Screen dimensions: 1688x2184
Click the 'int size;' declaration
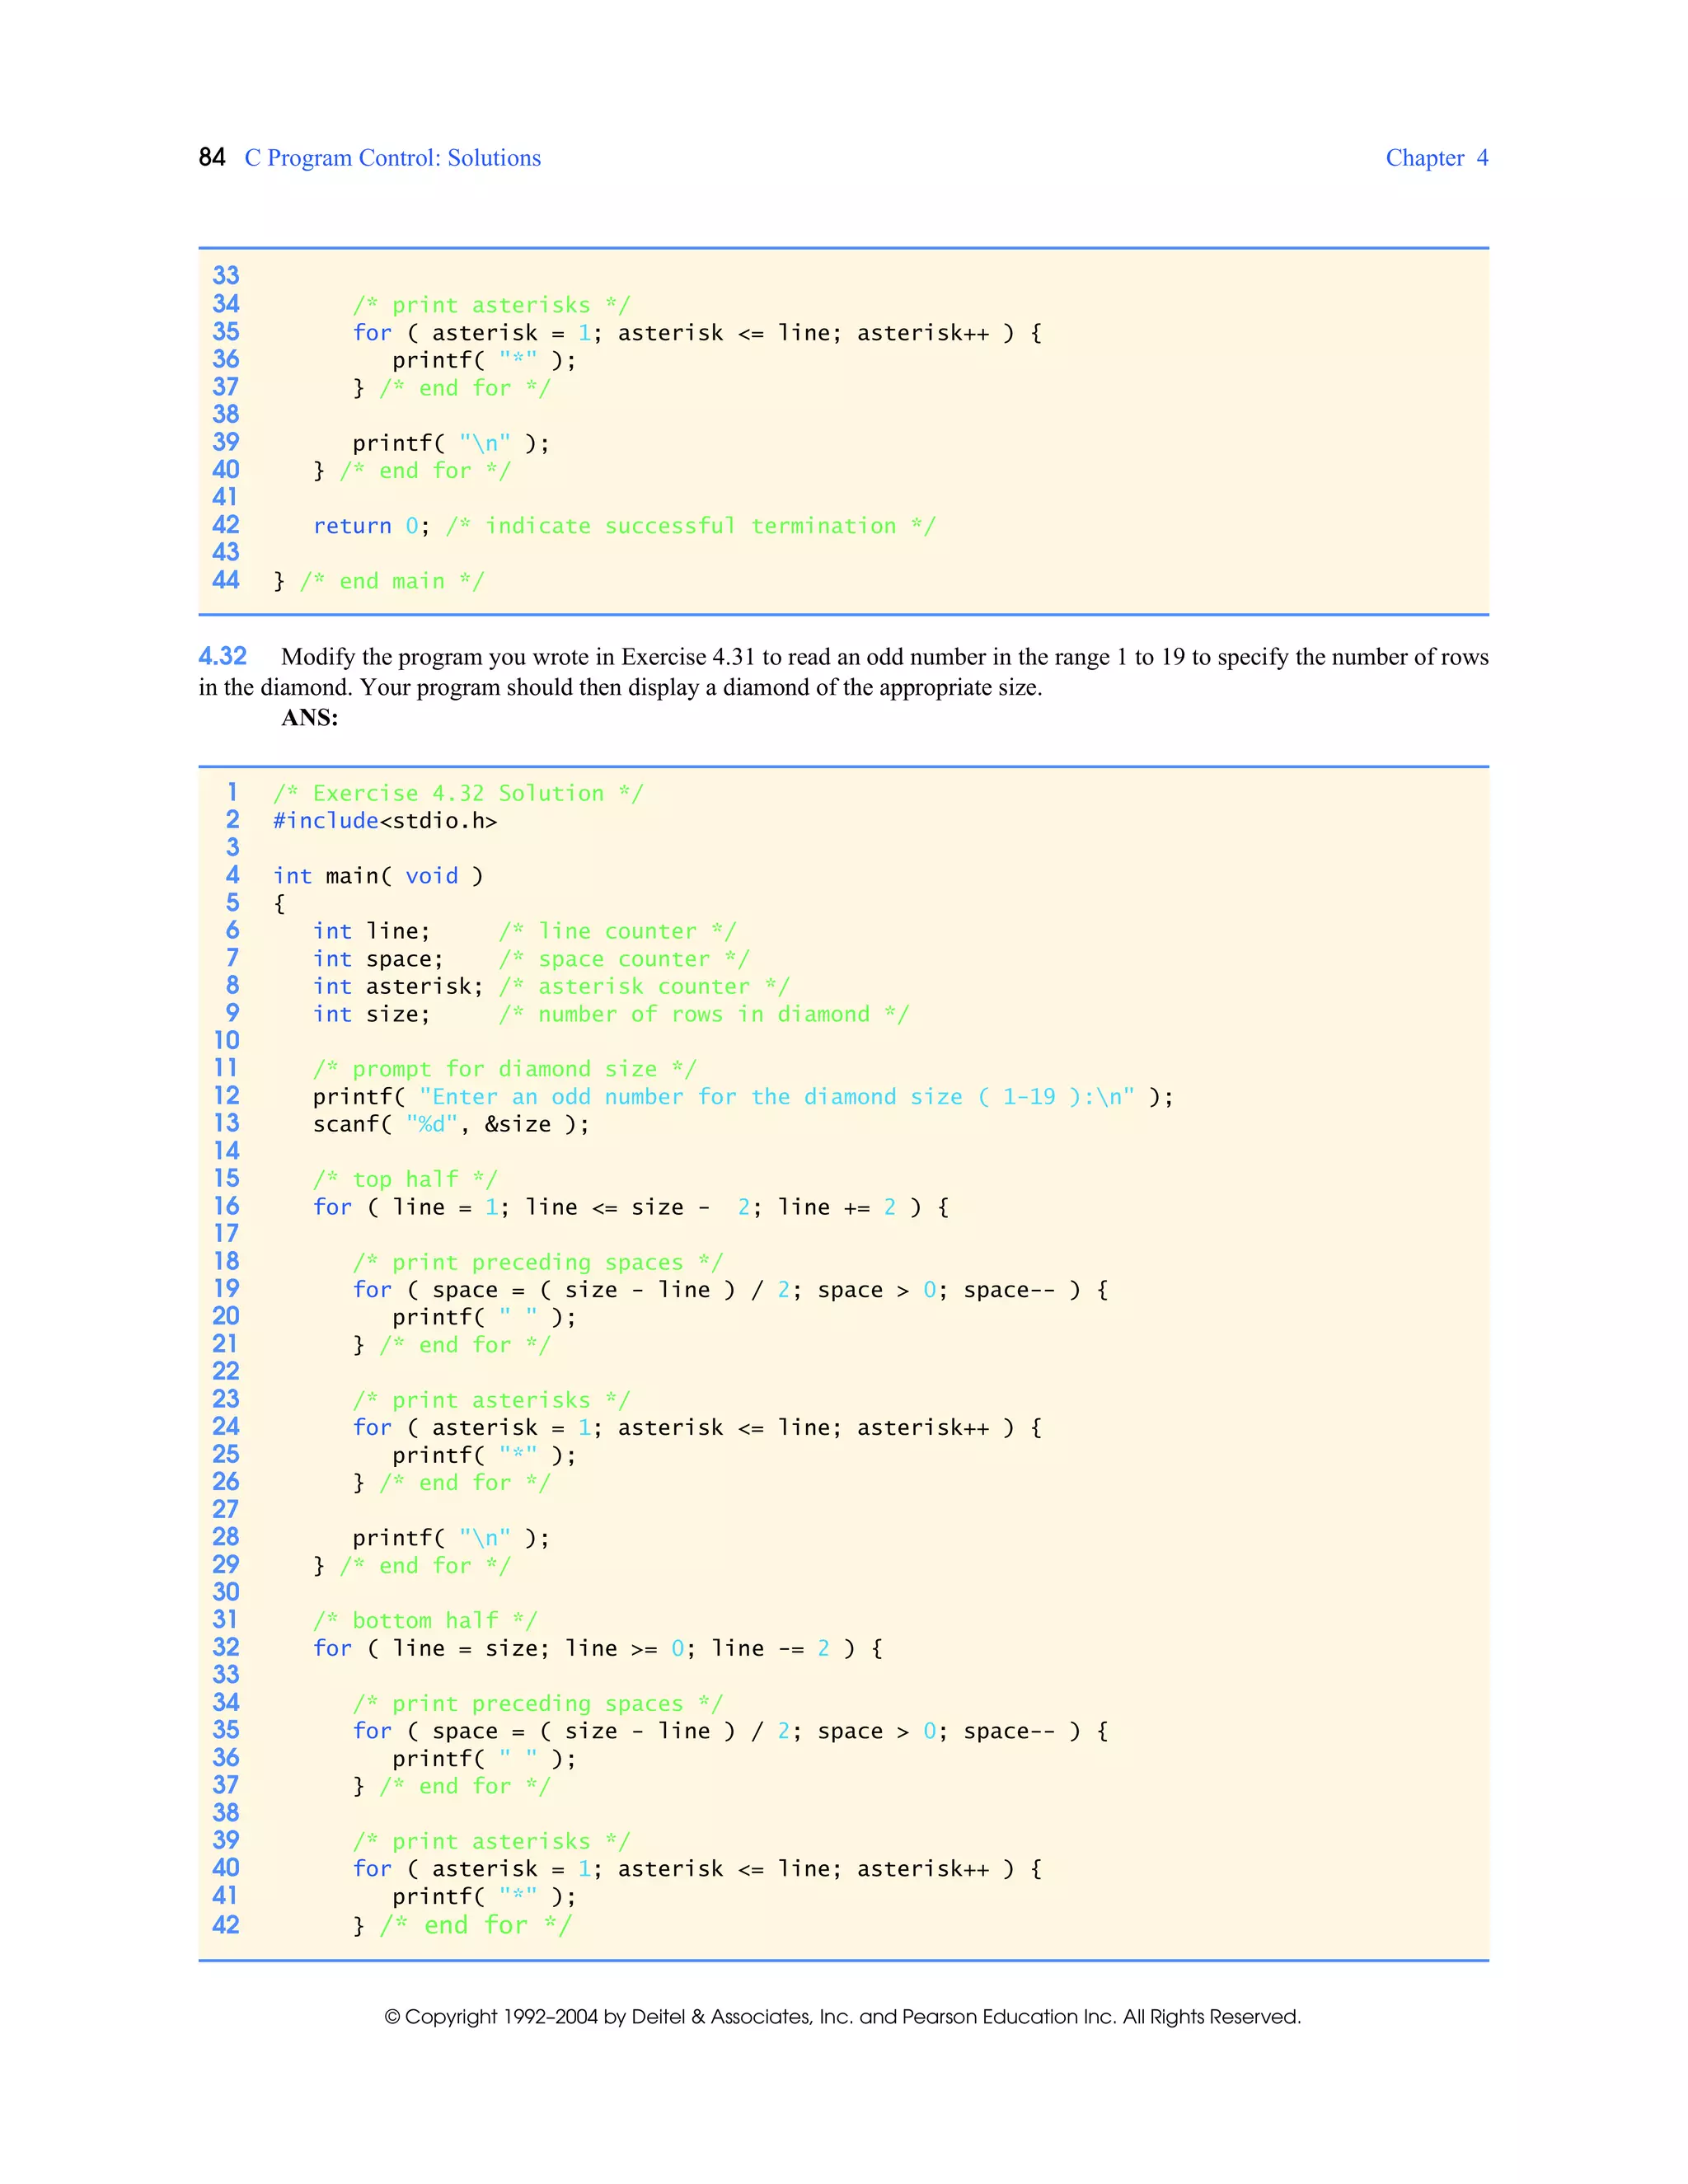click(372, 1014)
